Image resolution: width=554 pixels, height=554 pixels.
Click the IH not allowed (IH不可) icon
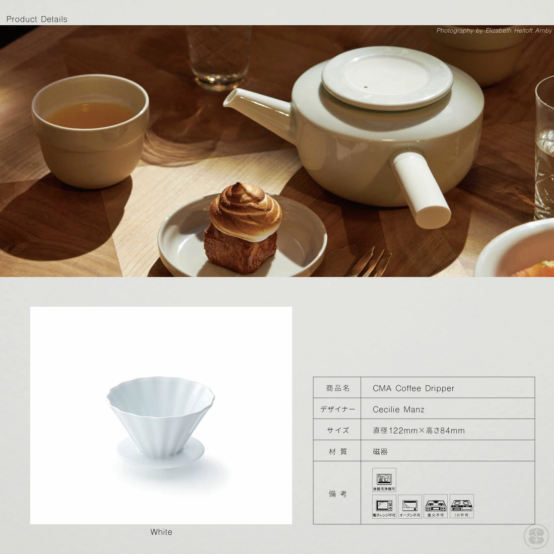pyautogui.click(x=462, y=506)
